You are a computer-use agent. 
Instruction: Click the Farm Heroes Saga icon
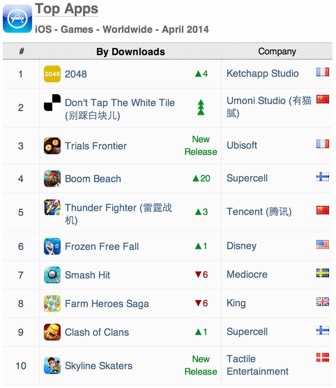click(x=52, y=303)
